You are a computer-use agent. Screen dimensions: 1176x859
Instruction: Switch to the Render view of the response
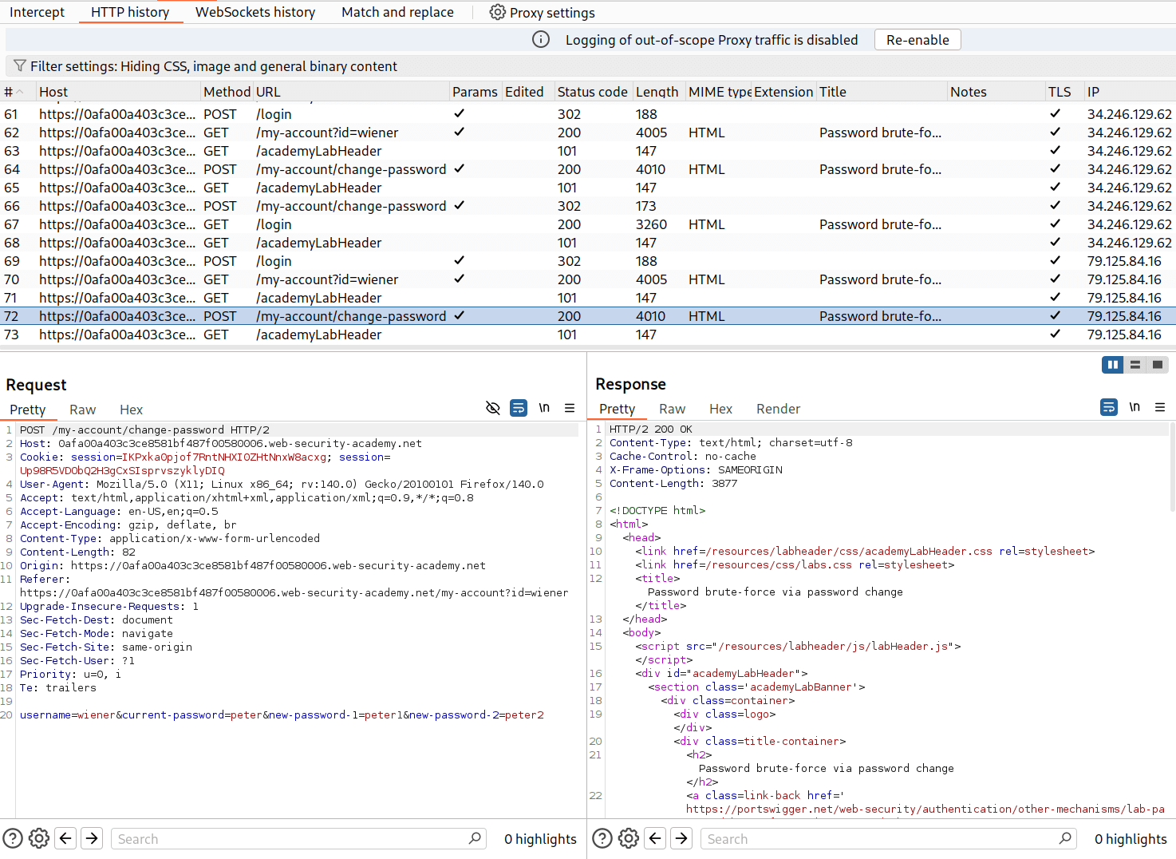pyautogui.click(x=778, y=408)
